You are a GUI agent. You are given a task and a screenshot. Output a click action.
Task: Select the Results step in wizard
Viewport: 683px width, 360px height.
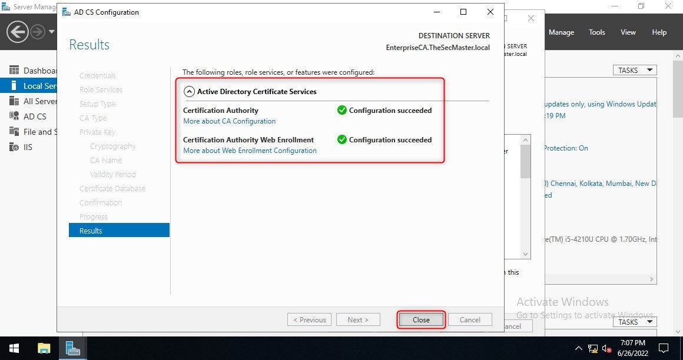click(x=119, y=230)
